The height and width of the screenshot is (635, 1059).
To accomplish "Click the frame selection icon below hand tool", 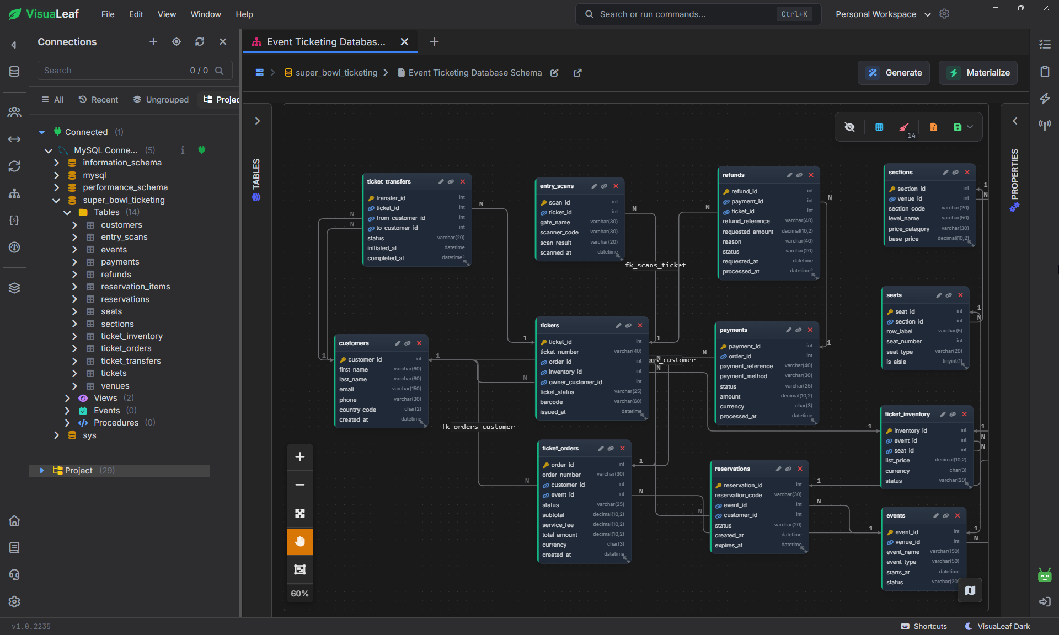I will pyautogui.click(x=300, y=569).
